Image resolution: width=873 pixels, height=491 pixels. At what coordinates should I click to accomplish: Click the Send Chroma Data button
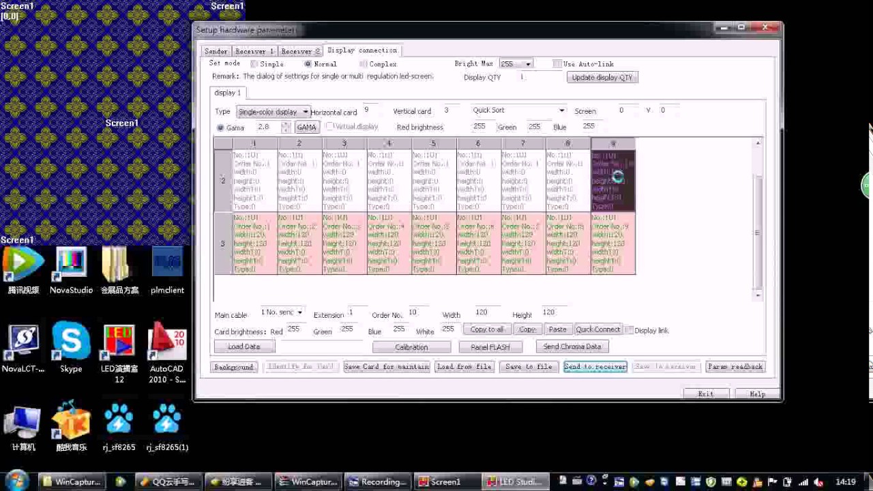(x=572, y=346)
